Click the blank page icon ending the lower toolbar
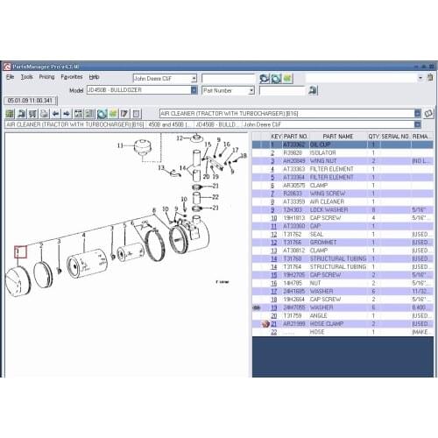 click(x=136, y=114)
